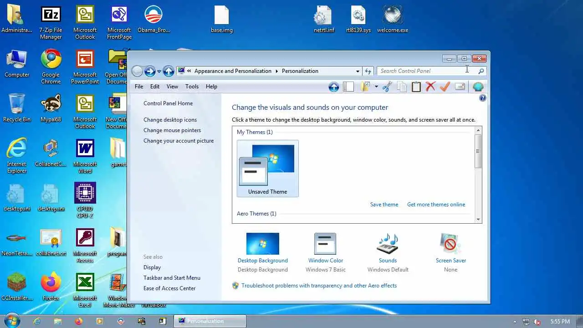This screenshot has height=328, width=583.
Task: Open Taskbar and Start Menu link
Action: [x=172, y=278]
